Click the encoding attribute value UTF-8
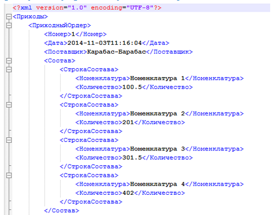 tap(140, 8)
